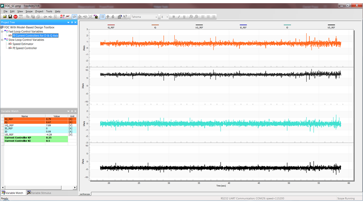Open the Help menu
Viewport: 363px width, 204px height.
(x=58, y=11)
